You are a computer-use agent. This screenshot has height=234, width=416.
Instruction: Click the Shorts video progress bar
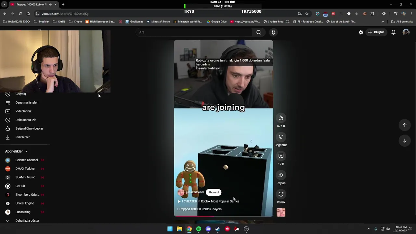(x=224, y=216)
